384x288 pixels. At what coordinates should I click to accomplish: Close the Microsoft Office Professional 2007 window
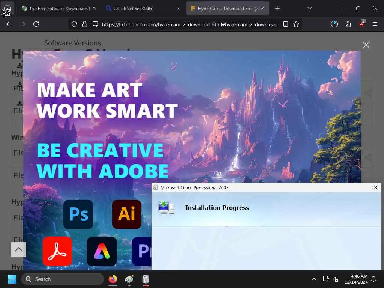click(376, 187)
